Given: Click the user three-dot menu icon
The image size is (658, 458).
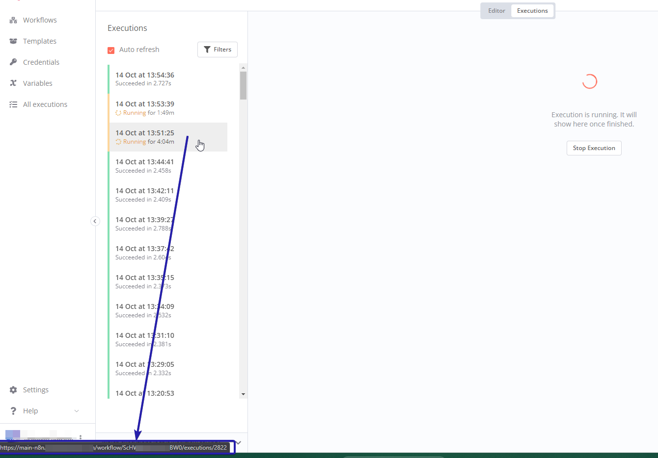Looking at the screenshot, I should click(81, 436).
